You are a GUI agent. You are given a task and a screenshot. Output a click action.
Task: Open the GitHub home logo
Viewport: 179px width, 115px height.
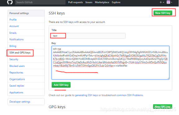click(x=10, y=2)
